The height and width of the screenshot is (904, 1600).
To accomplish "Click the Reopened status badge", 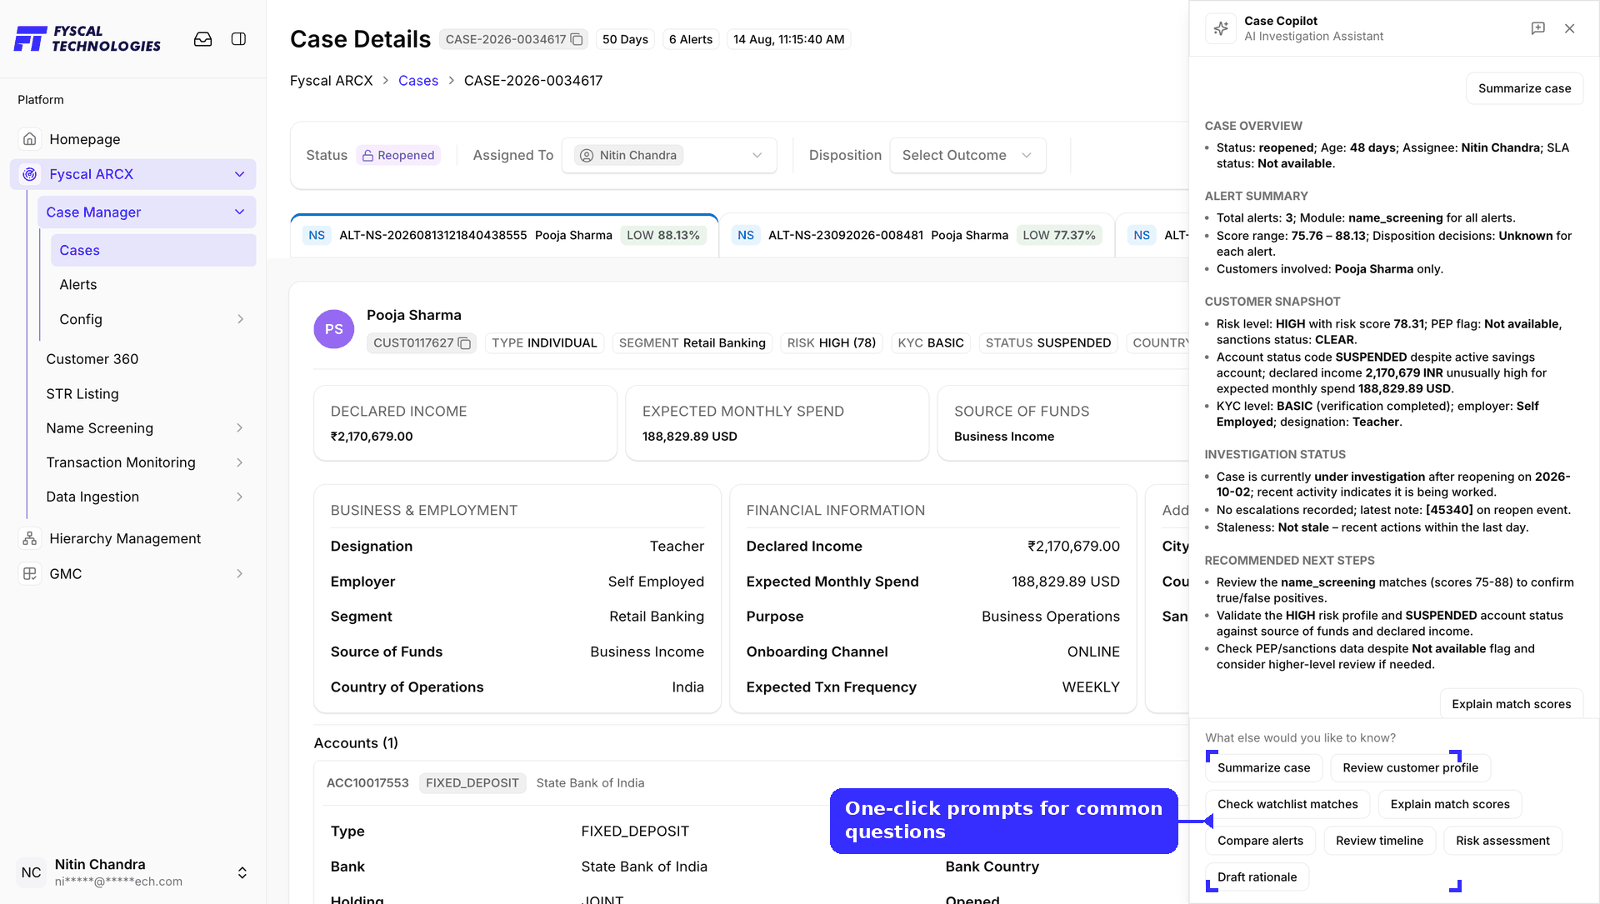I will click(398, 156).
